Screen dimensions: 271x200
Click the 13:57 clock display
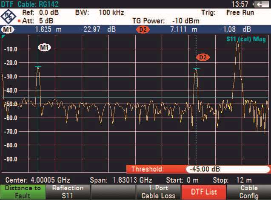coord(240,4)
